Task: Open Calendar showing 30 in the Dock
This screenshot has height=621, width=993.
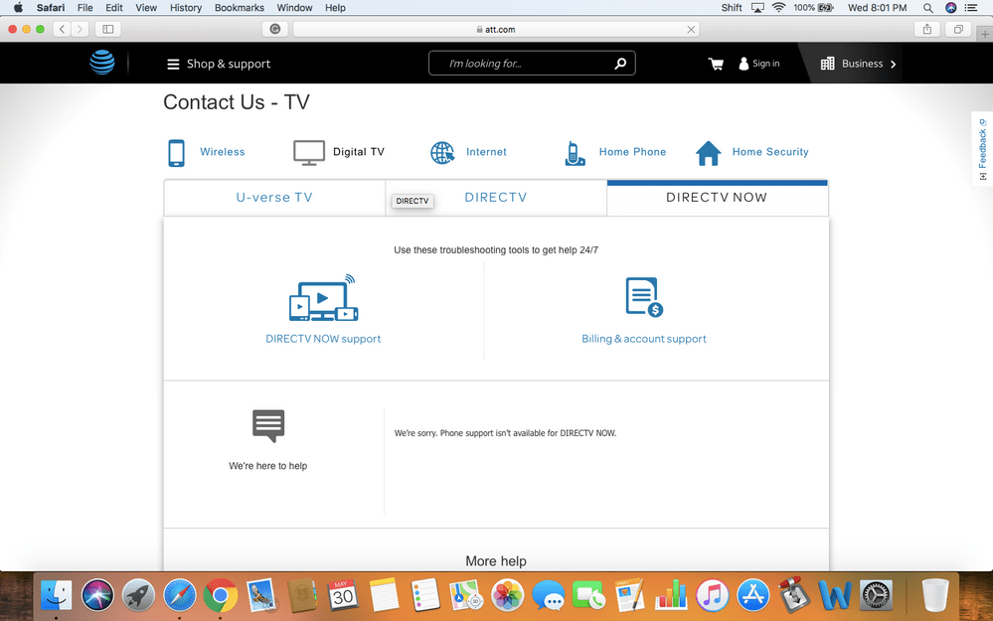Action: tap(343, 596)
